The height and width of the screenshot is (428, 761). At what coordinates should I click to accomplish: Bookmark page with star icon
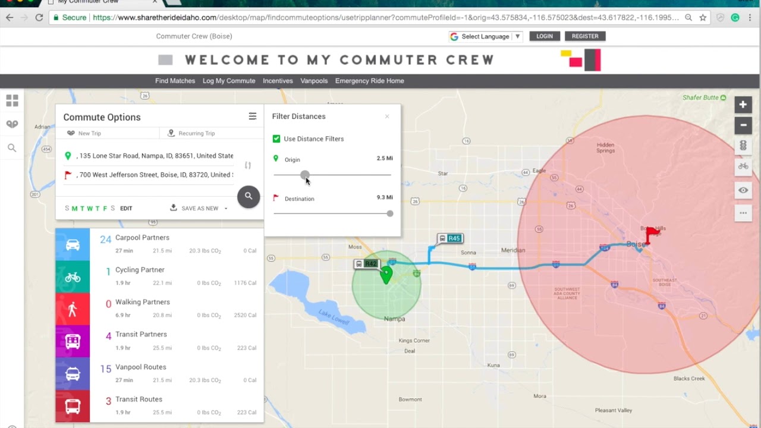(703, 17)
